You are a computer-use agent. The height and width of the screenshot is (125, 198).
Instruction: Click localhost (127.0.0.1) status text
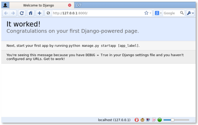pos(114,120)
